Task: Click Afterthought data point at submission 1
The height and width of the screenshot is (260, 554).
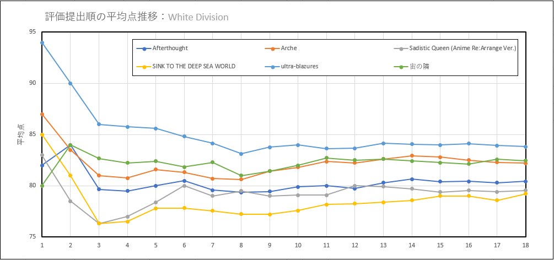Action: point(42,165)
